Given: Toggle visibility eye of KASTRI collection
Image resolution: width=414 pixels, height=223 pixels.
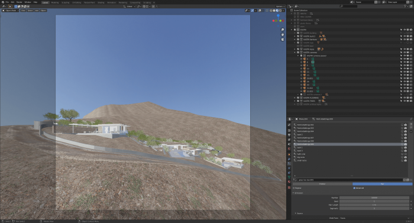Looking at the screenshot, I should click(x=405, y=30).
